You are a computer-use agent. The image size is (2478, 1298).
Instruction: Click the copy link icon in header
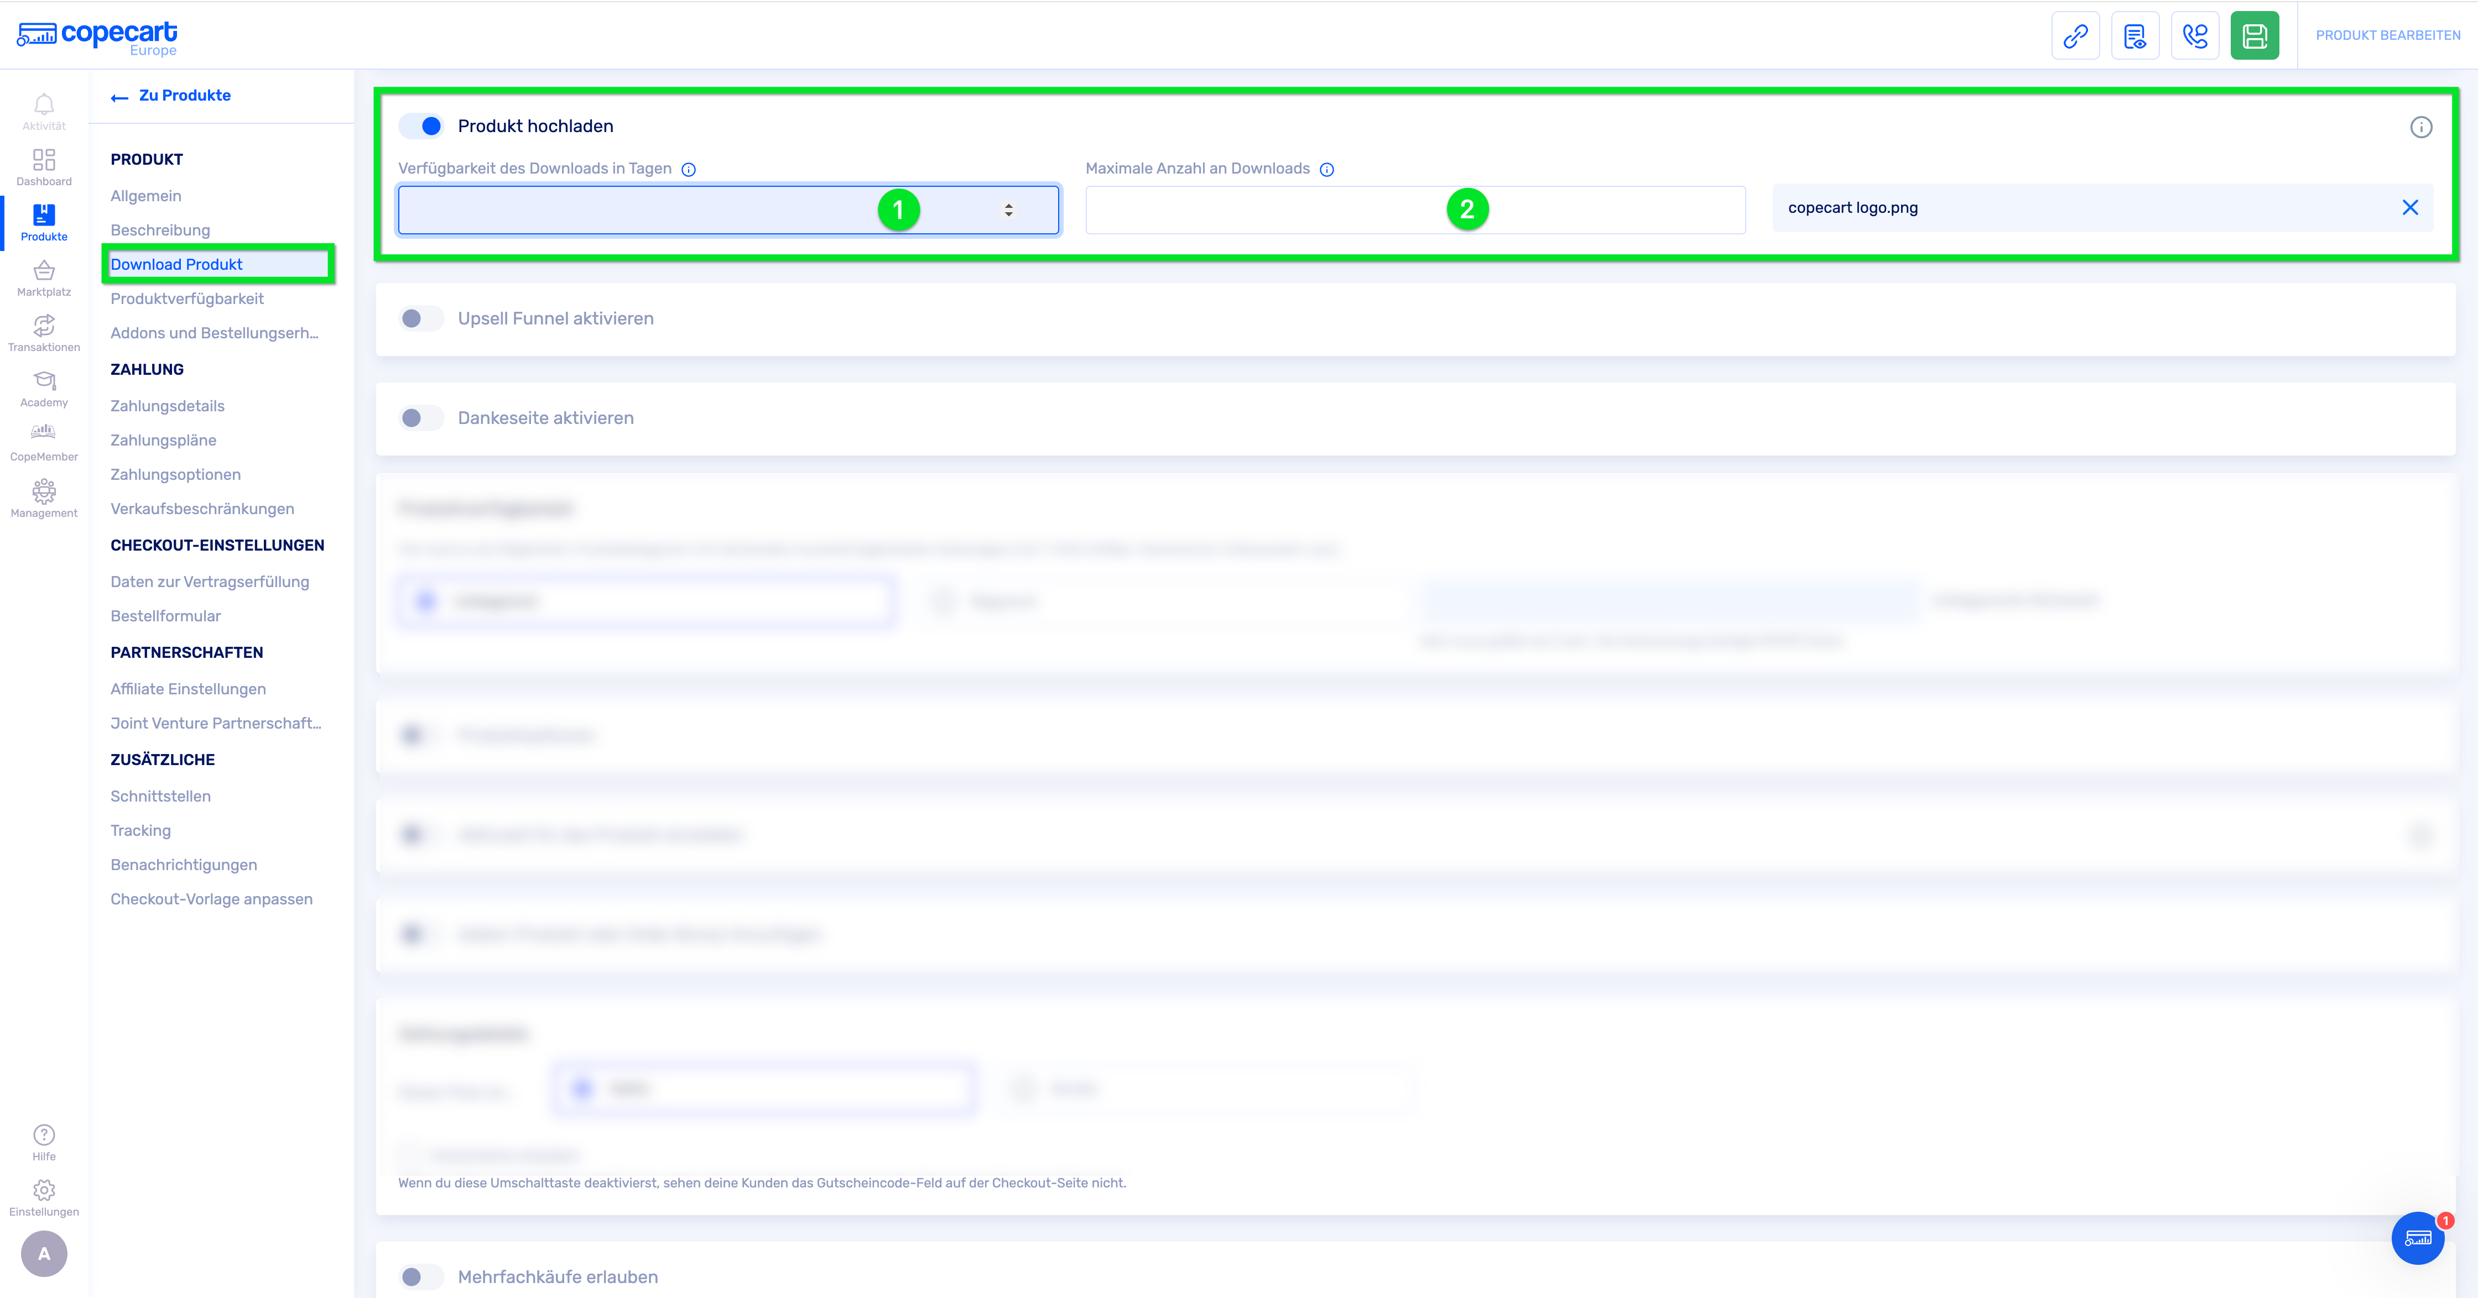point(2075,35)
